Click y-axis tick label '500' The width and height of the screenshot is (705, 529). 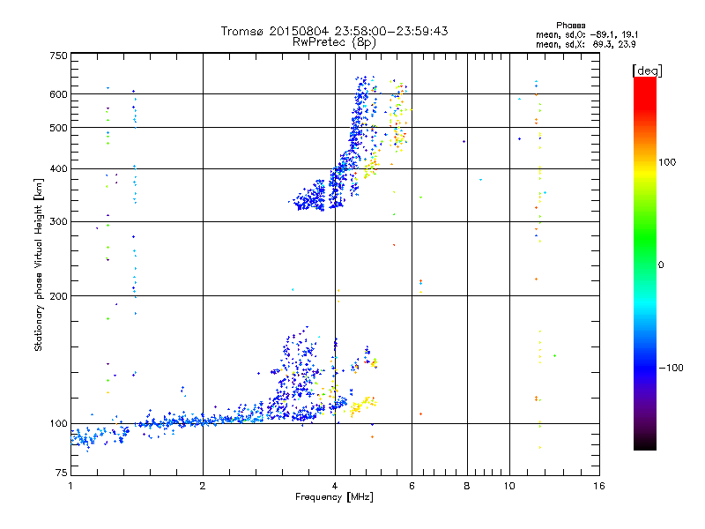tap(59, 128)
